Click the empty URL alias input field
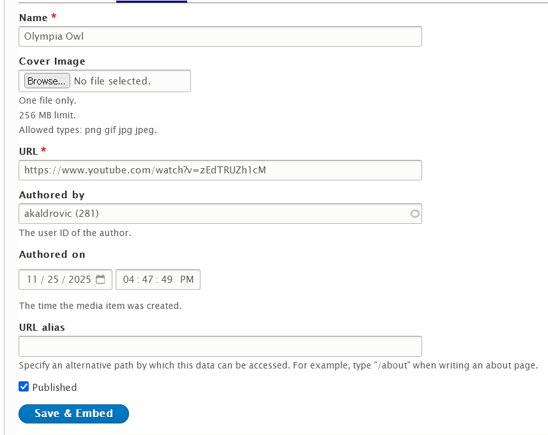The image size is (548, 435). pyautogui.click(x=220, y=346)
